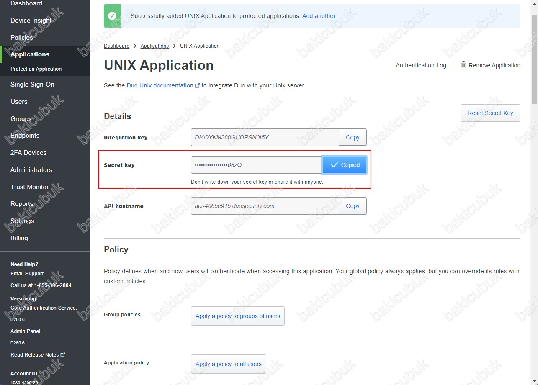This screenshot has height=385, width=538.
Task: Click the trash icon beside Remove Application
Action: (x=463, y=65)
